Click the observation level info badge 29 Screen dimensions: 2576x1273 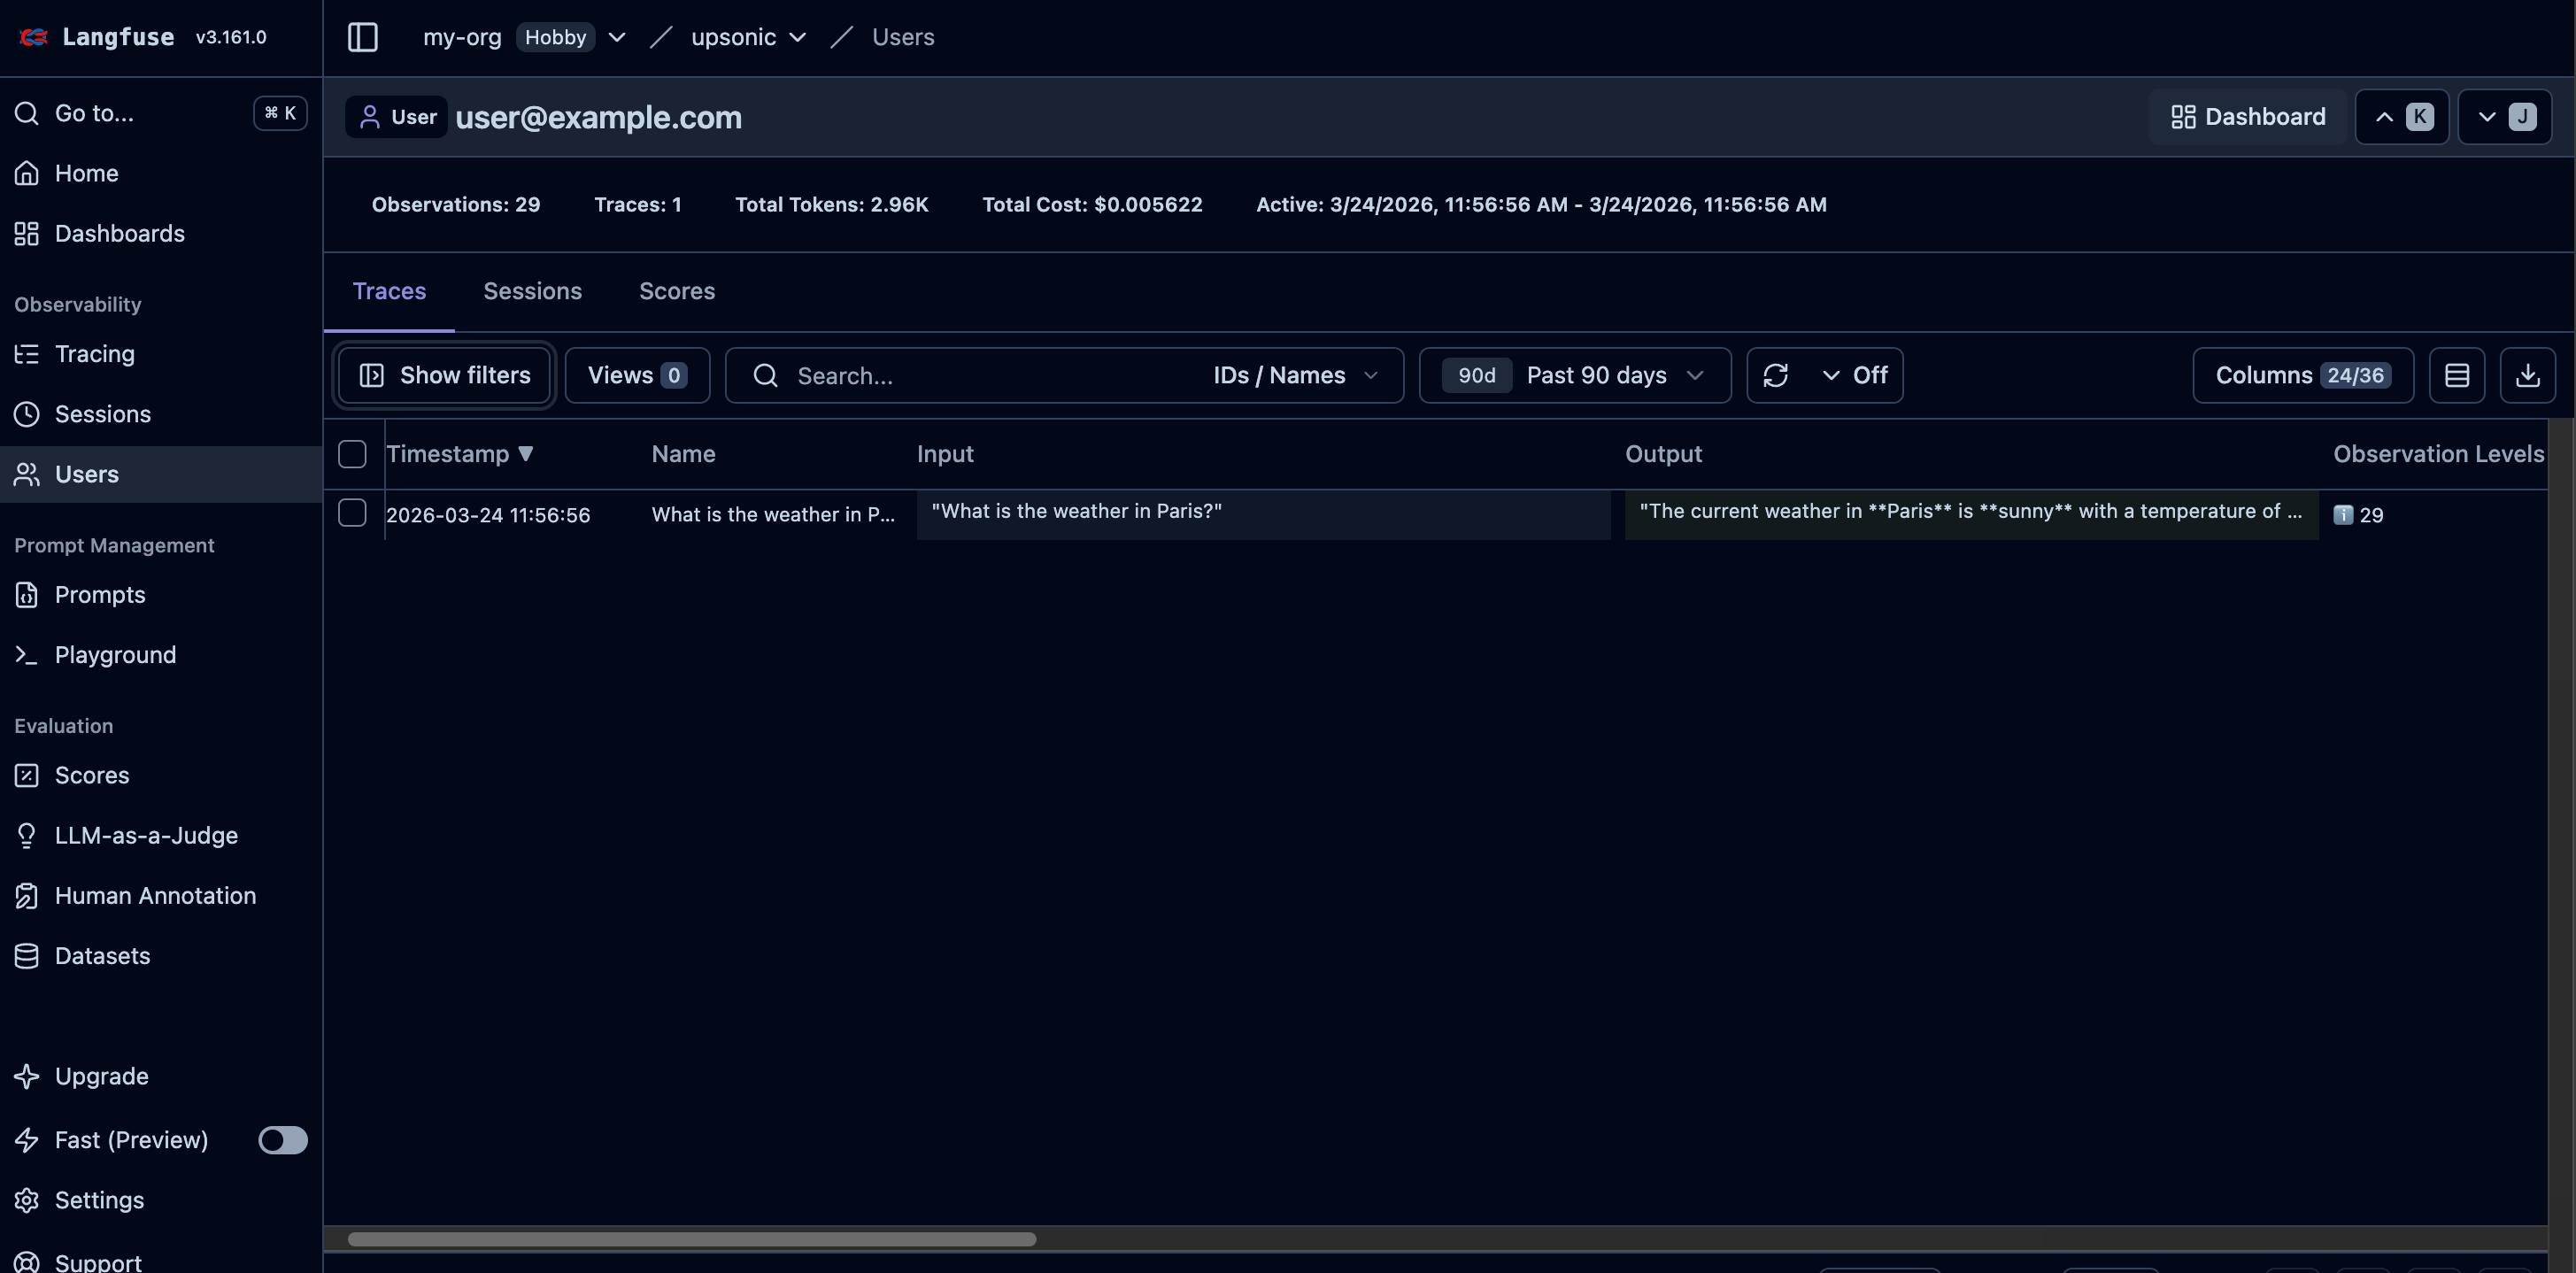click(x=2358, y=515)
